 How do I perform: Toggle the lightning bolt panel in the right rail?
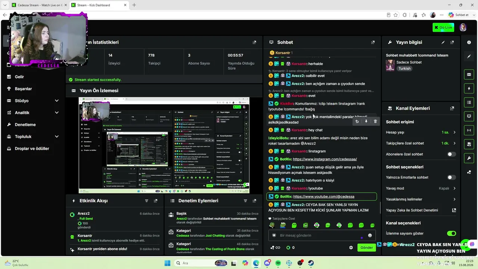[469, 89]
